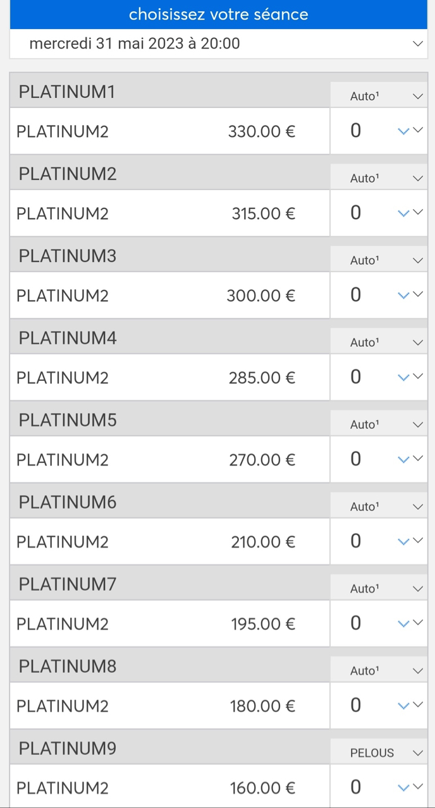Click blue chevron in the 270.00 € row
This screenshot has height=808, width=435.
click(x=403, y=460)
